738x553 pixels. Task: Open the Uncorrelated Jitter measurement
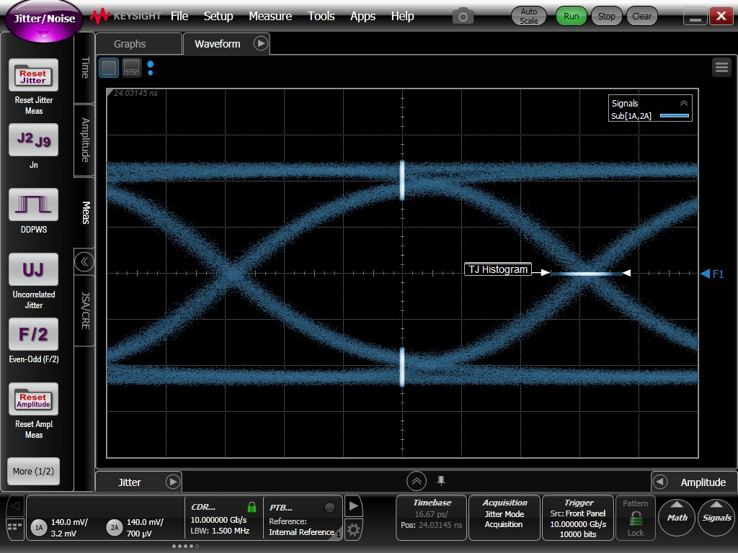(x=33, y=269)
